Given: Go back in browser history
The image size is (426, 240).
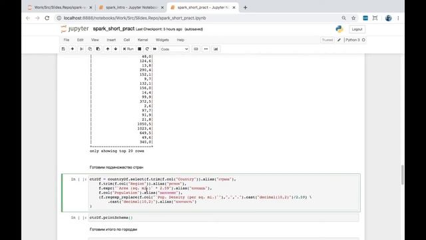Looking at the screenshot, I should 28,18.
